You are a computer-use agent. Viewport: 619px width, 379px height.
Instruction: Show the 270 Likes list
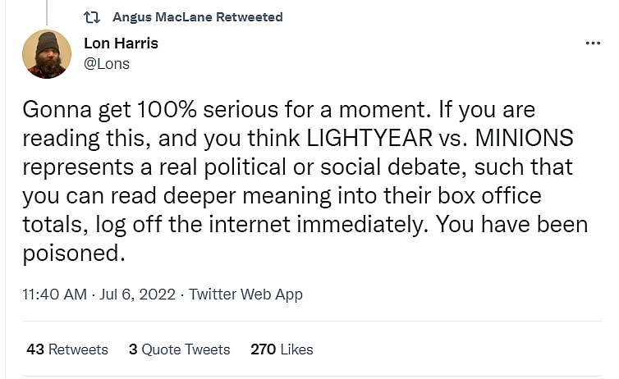(282, 349)
